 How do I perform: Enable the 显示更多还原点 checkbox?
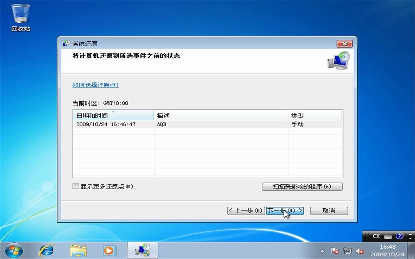pos(76,186)
